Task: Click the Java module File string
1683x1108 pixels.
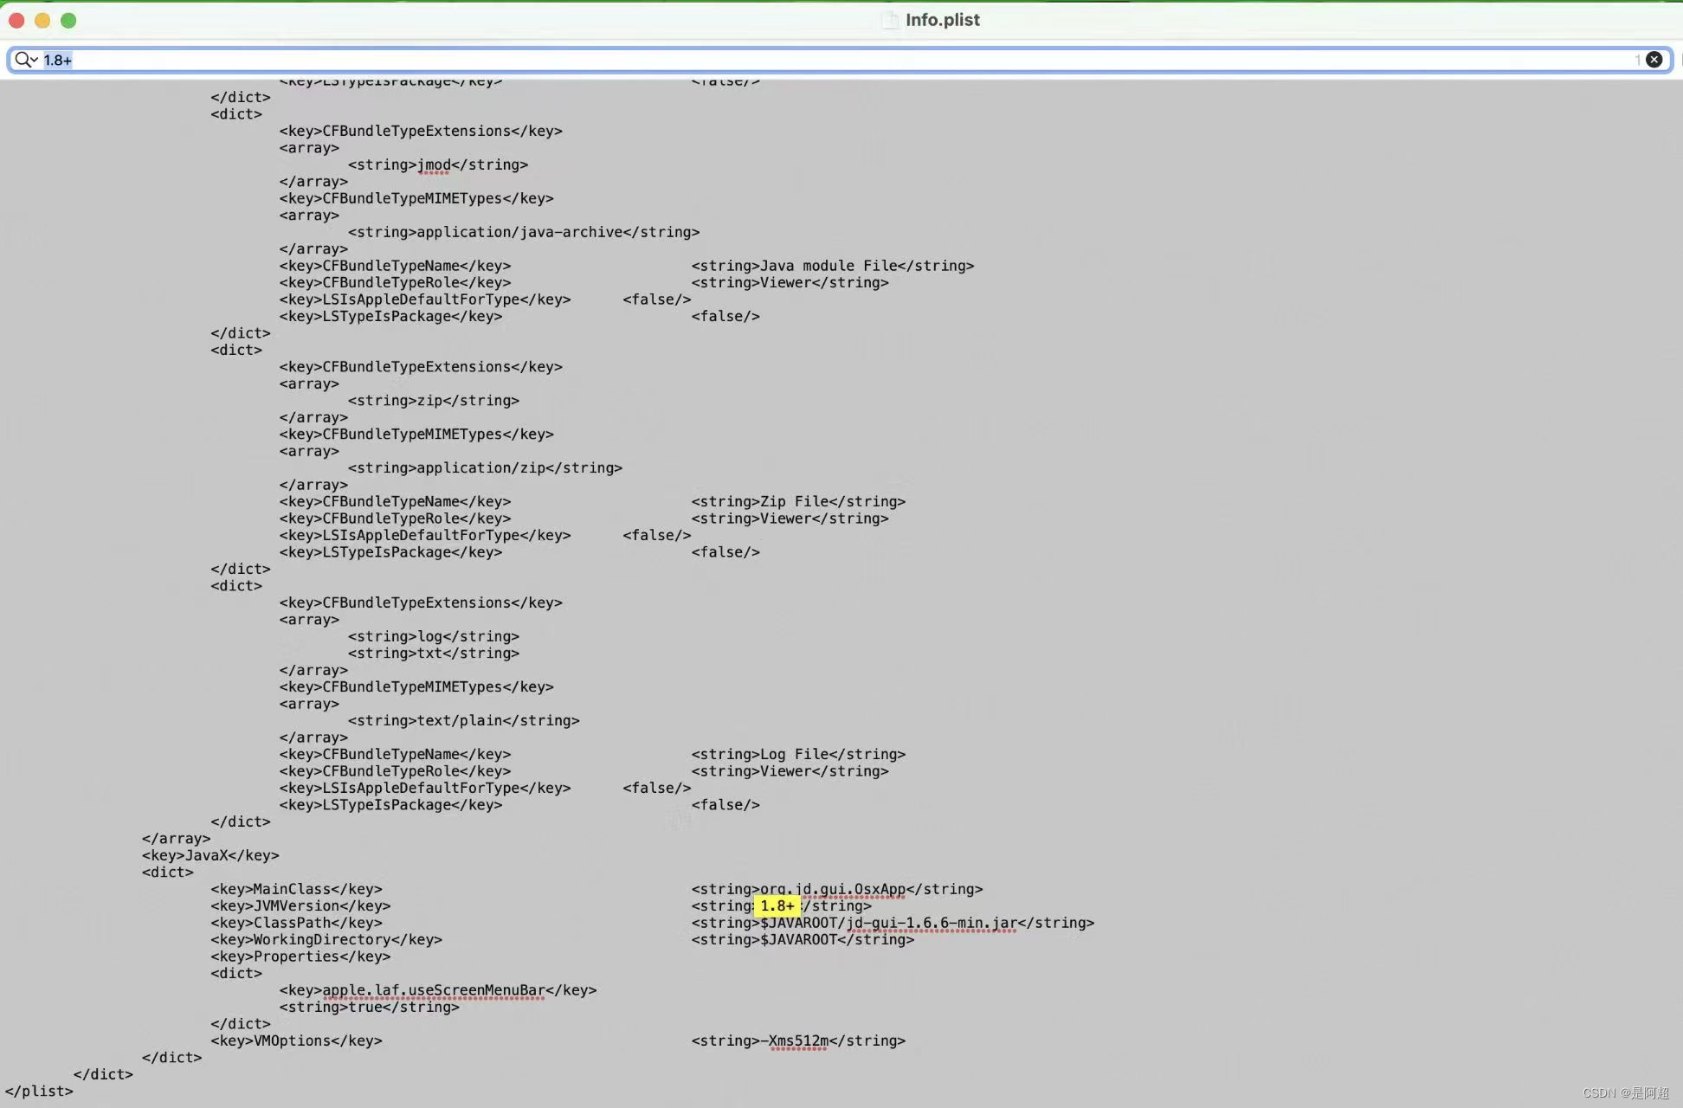Action: click(833, 266)
